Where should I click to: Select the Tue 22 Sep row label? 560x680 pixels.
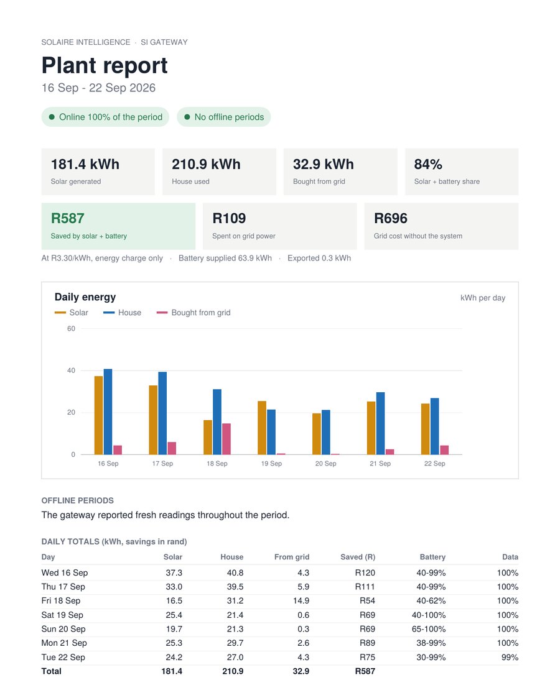pos(63,658)
